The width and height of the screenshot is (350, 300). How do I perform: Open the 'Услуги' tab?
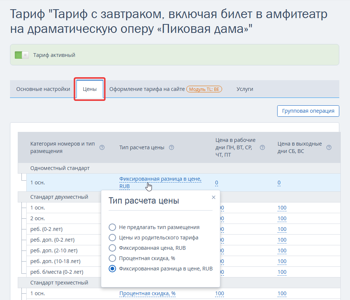[x=245, y=89]
